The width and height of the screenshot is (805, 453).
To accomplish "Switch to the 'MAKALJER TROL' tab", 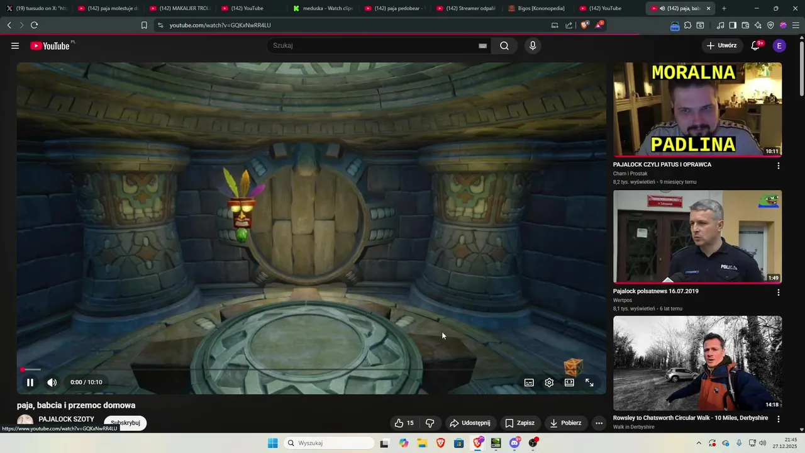I will [179, 8].
